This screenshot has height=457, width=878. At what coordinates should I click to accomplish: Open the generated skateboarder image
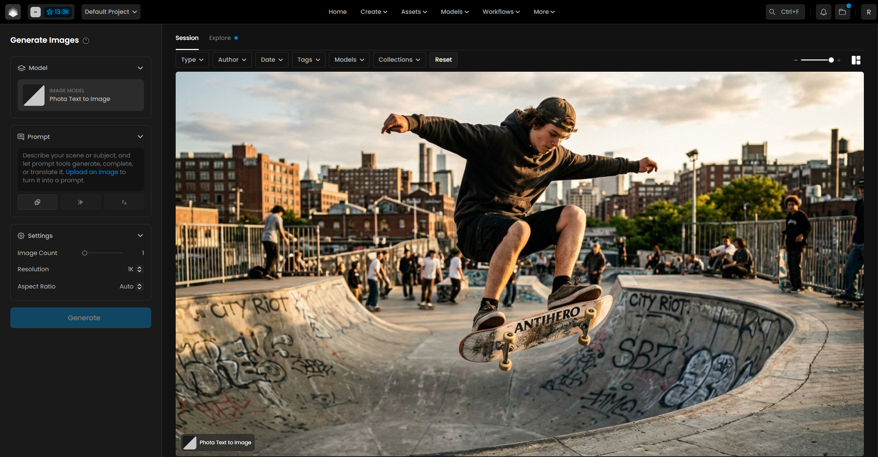click(x=519, y=264)
